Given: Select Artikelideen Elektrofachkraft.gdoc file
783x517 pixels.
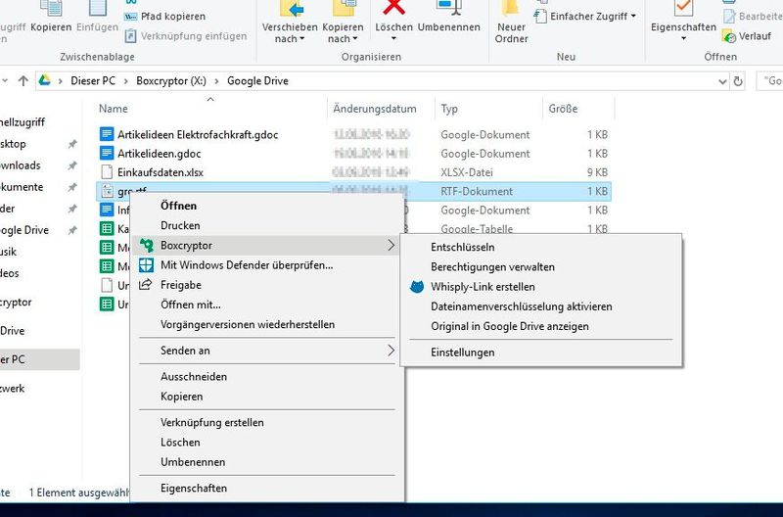Looking at the screenshot, I should click(x=198, y=134).
